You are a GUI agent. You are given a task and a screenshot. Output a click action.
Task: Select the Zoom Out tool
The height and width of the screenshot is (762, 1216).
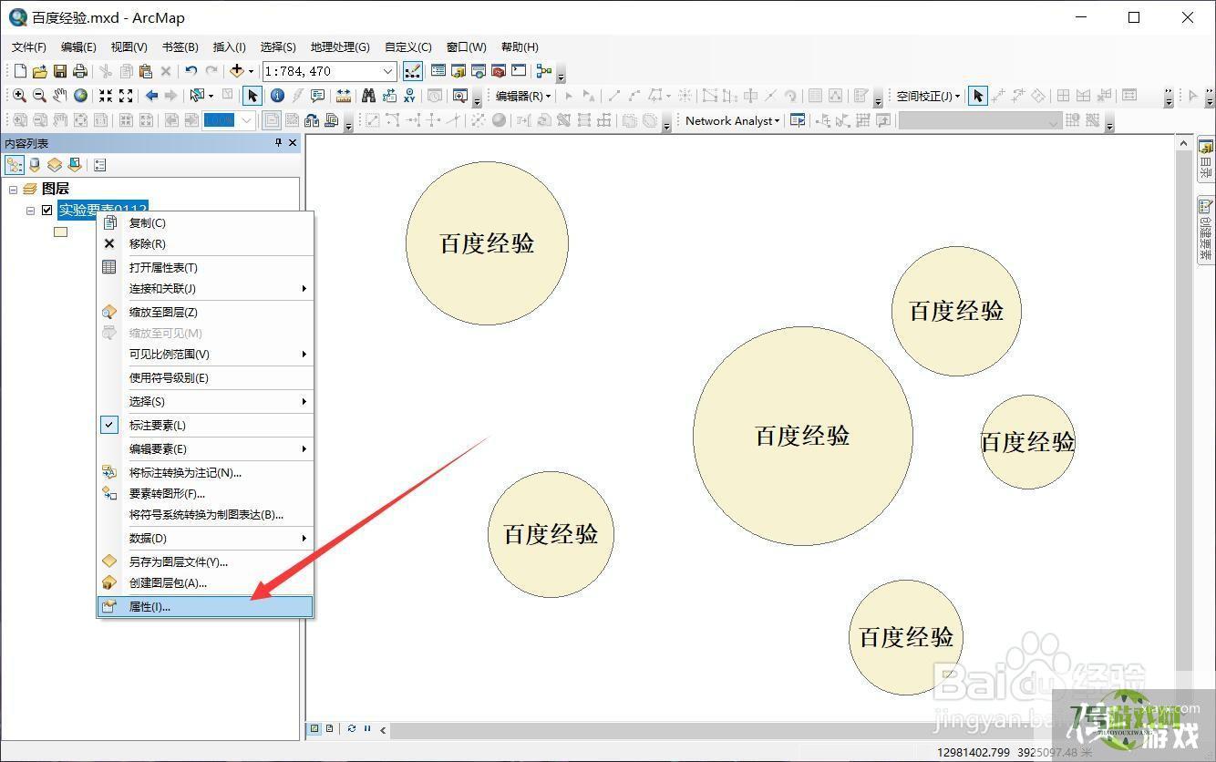(x=39, y=96)
